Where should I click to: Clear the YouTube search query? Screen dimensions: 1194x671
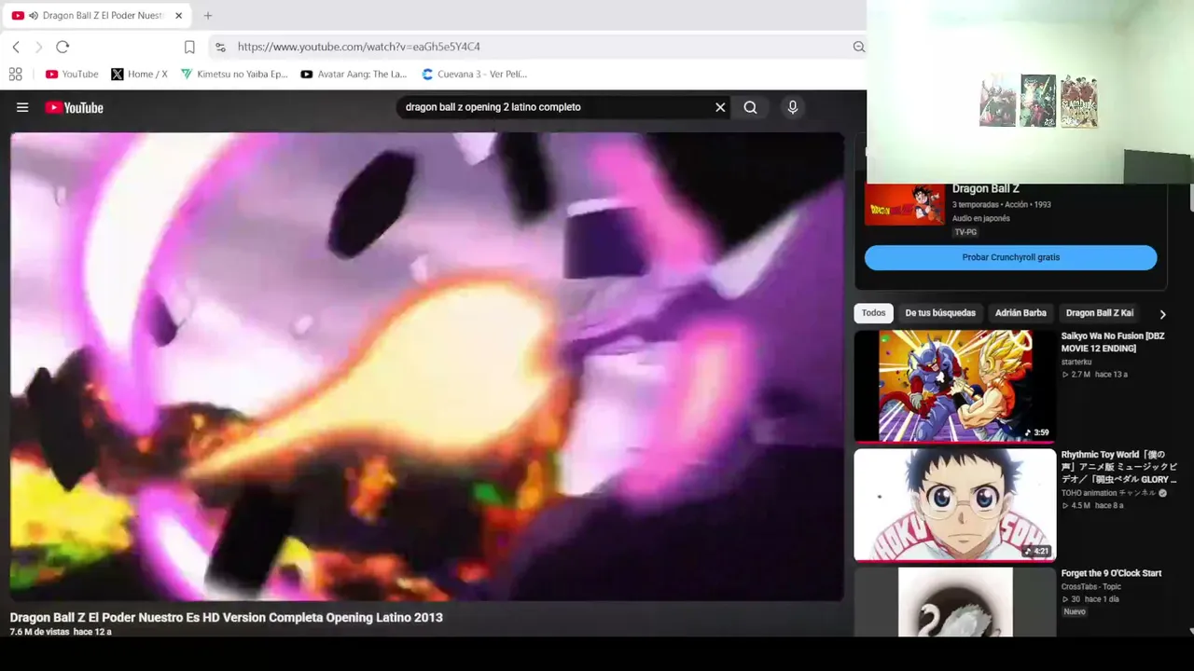click(x=720, y=107)
